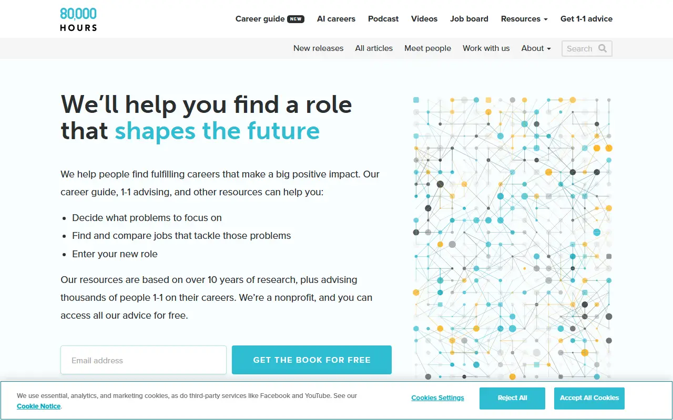Open Cookies Settings

pyautogui.click(x=437, y=398)
